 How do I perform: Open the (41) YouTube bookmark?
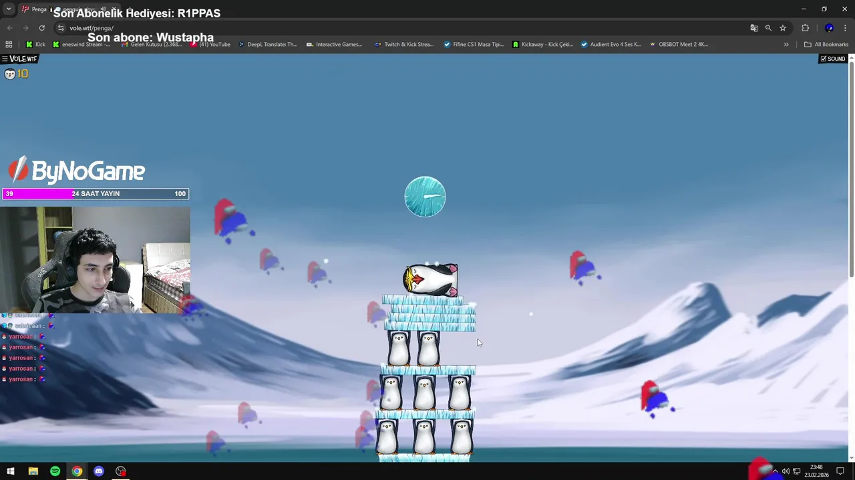[210, 45]
